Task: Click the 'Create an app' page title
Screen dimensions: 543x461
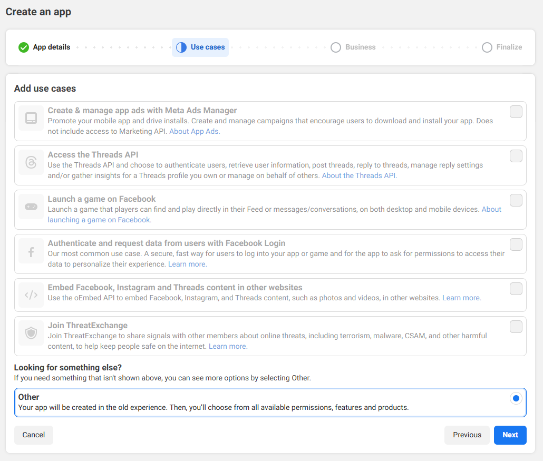Action: (38, 12)
